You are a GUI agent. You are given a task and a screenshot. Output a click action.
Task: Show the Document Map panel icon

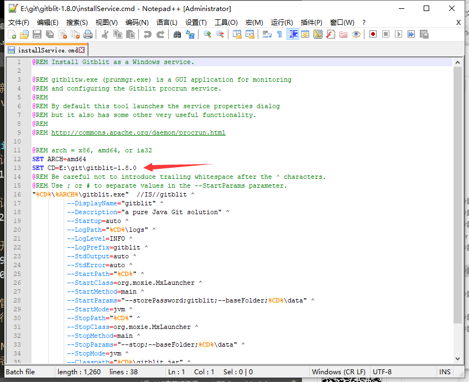[318, 34]
